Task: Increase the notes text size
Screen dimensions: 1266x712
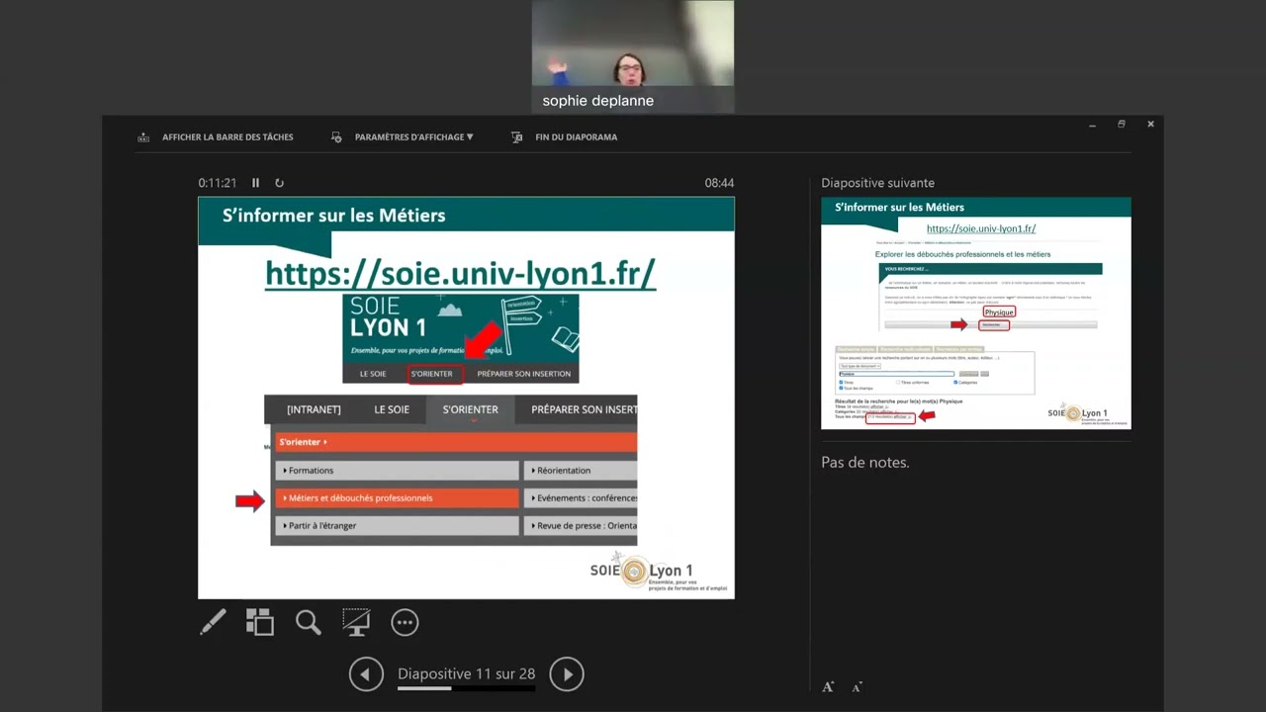Action: tap(828, 686)
